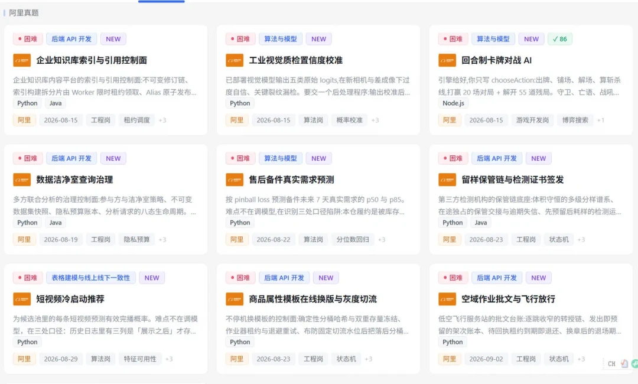Open 空域作业批文与飞行放行 problem
The image size is (638, 384).
pos(508,299)
